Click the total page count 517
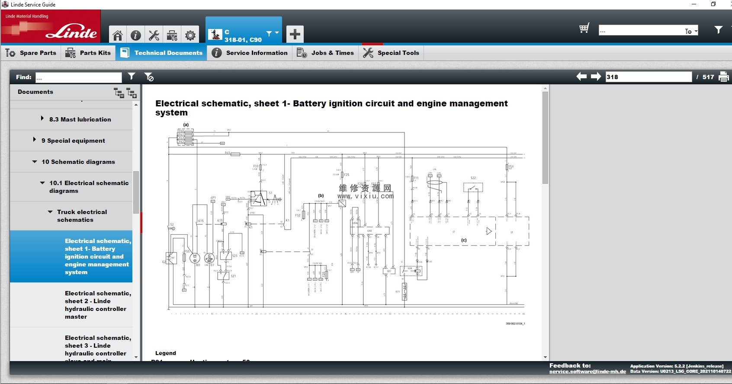Screen dimensions: 732x384 point(708,77)
